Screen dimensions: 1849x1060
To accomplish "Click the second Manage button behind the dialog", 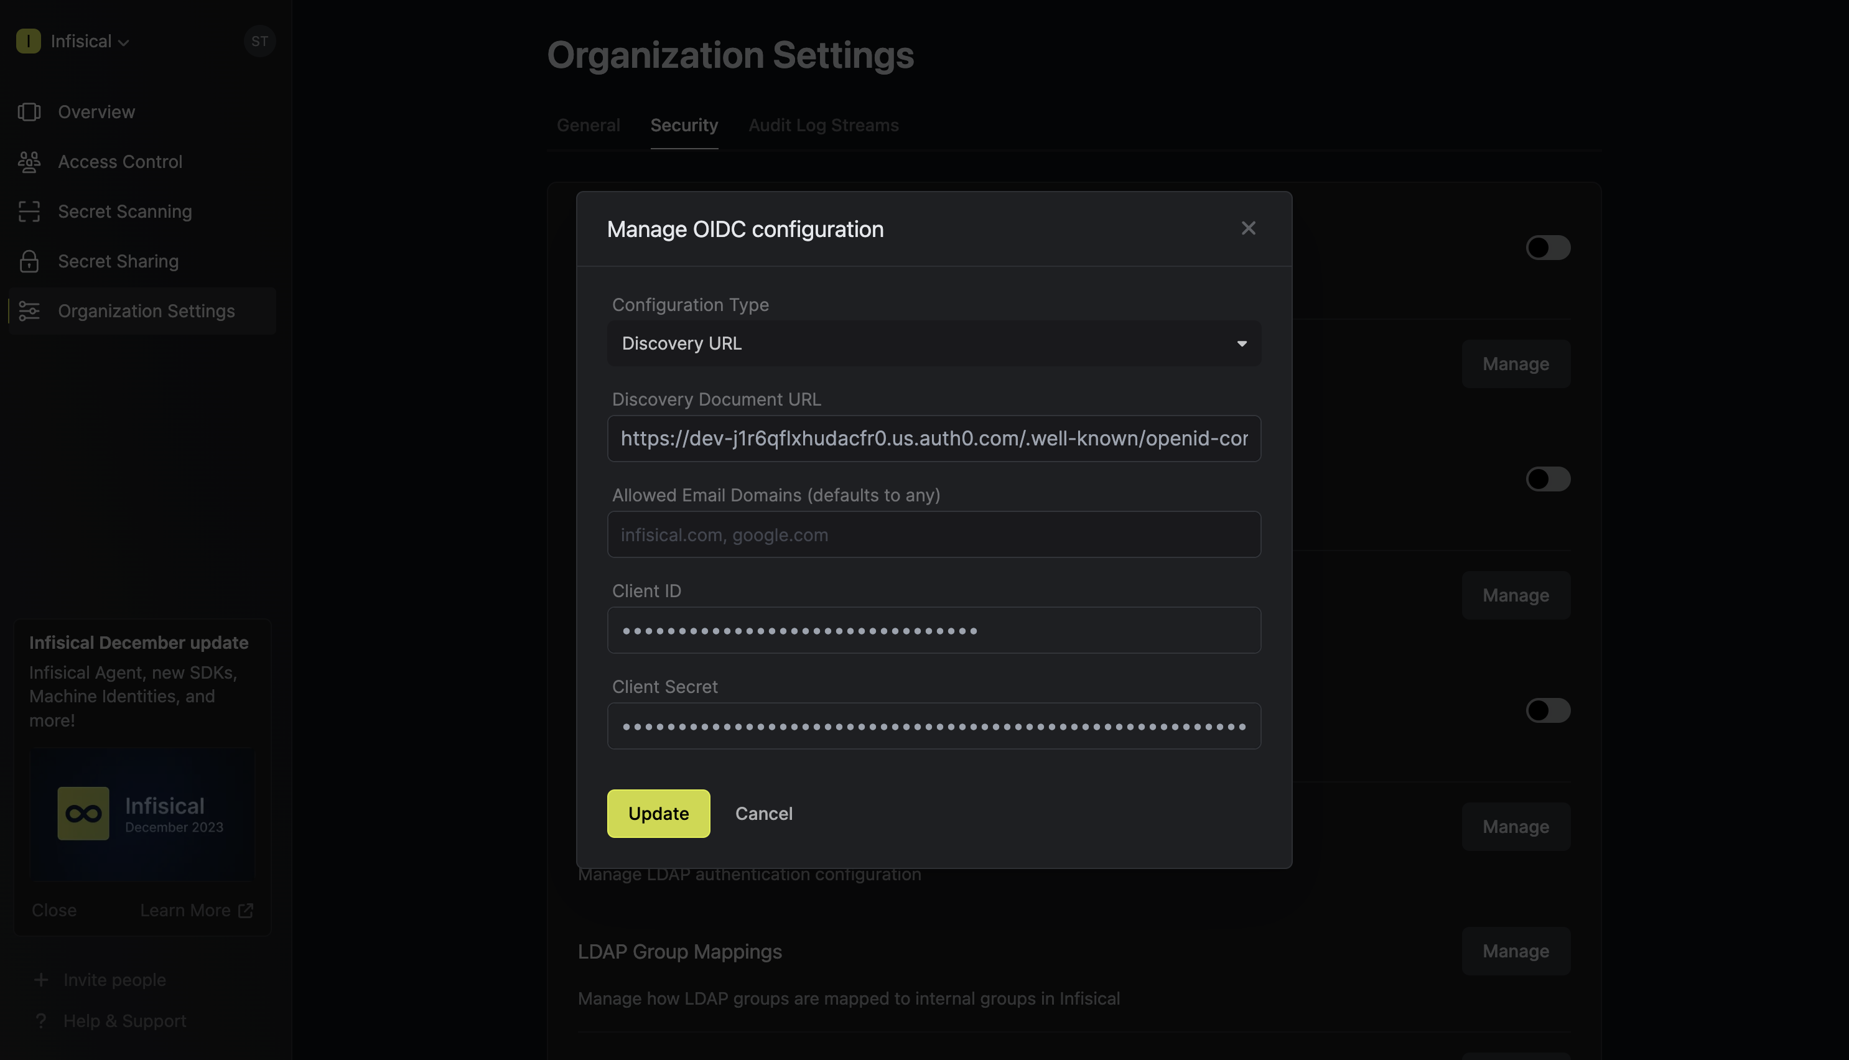I will [x=1516, y=595].
